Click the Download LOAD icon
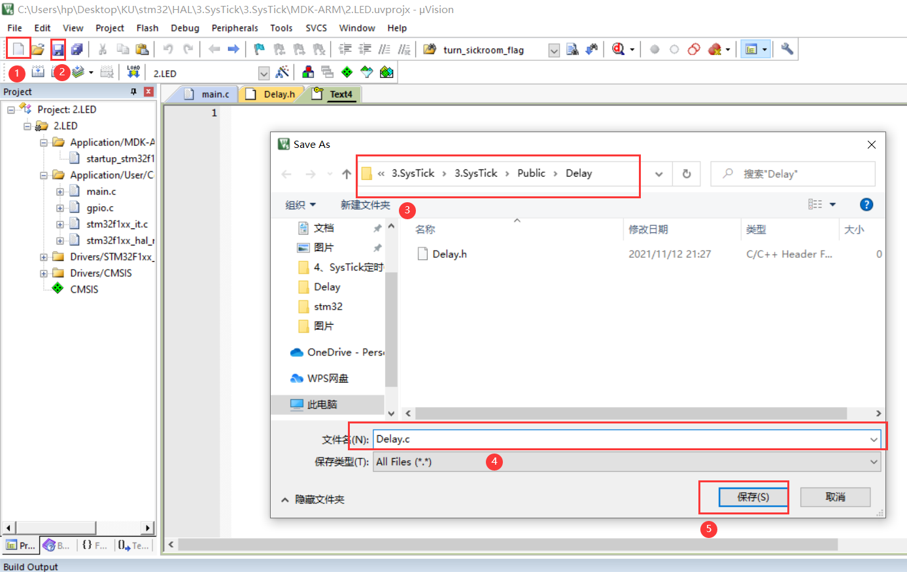The image size is (907, 572). pyautogui.click(x=133, y=72)
